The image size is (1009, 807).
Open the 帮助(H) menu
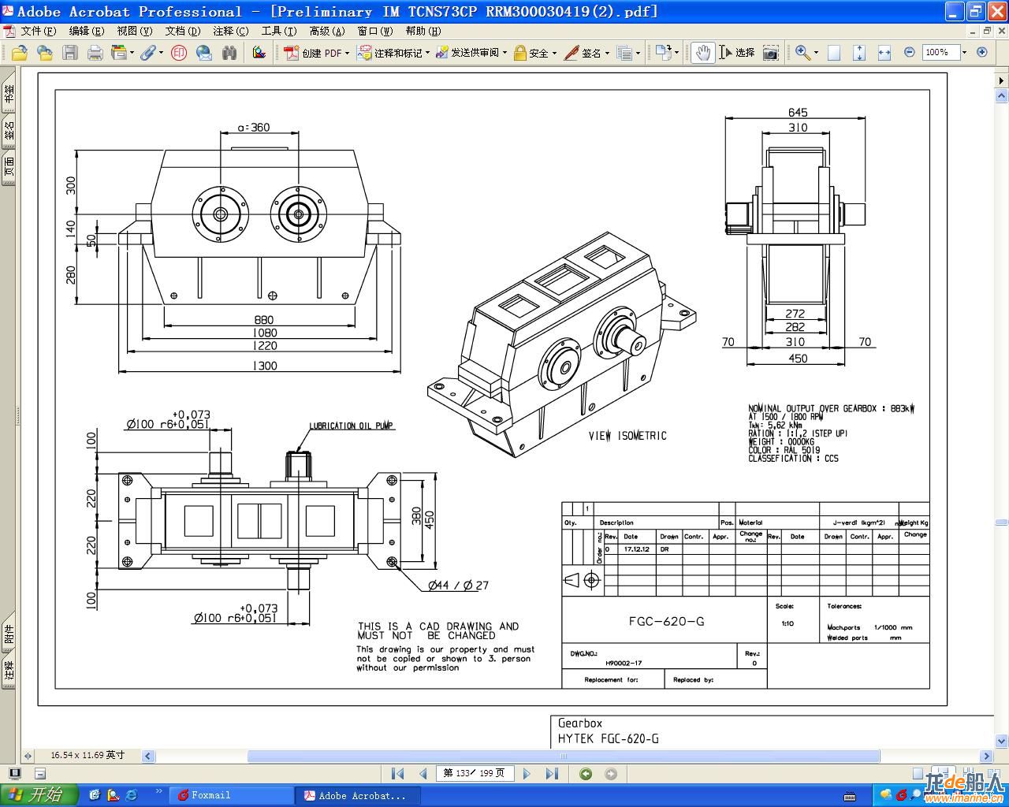click(423, 31)
